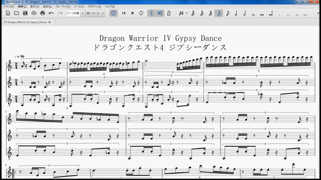Viewport: 321px width, 180px height.
Task: Toggle the metronome
Action: (169, 13)
